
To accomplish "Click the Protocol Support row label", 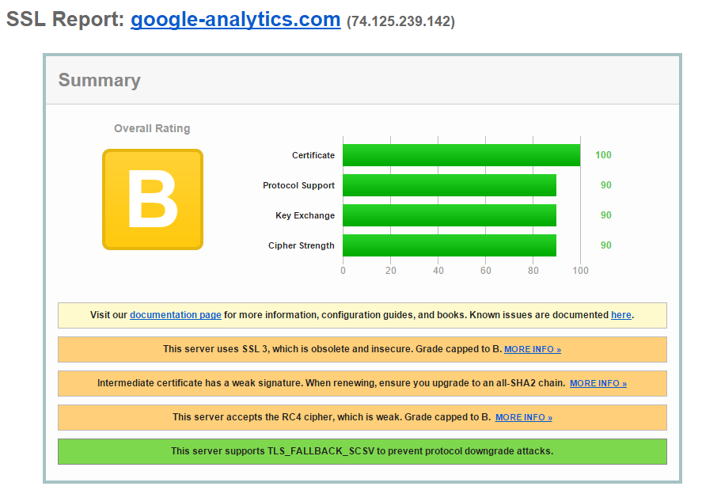I will (298, 185).
